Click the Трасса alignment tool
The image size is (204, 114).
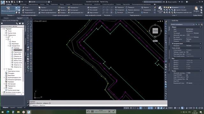pos(62,8)
